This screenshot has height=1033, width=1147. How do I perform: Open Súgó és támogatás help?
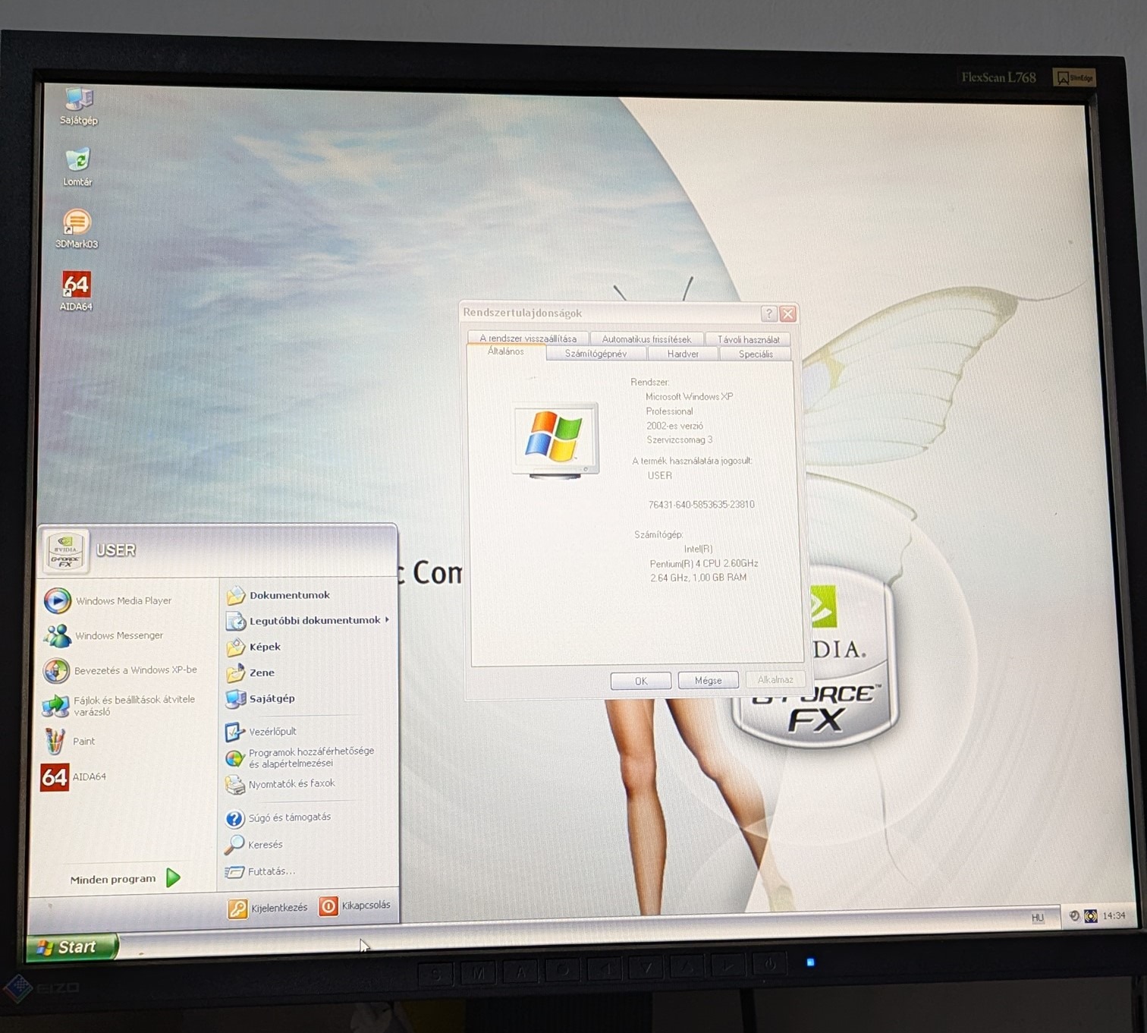278,817
